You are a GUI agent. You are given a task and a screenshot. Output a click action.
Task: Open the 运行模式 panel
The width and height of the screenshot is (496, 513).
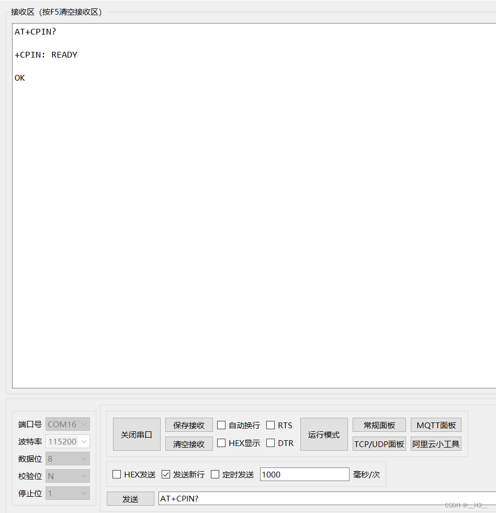323,434
